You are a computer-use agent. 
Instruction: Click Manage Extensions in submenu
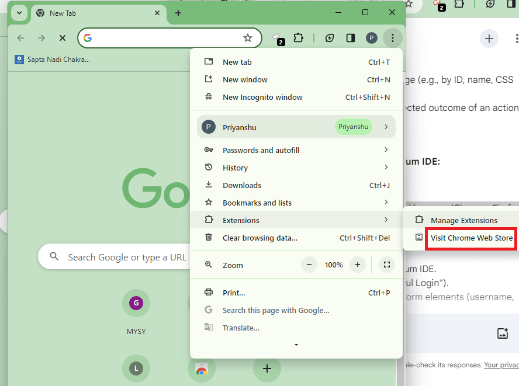tap(463, 220)
